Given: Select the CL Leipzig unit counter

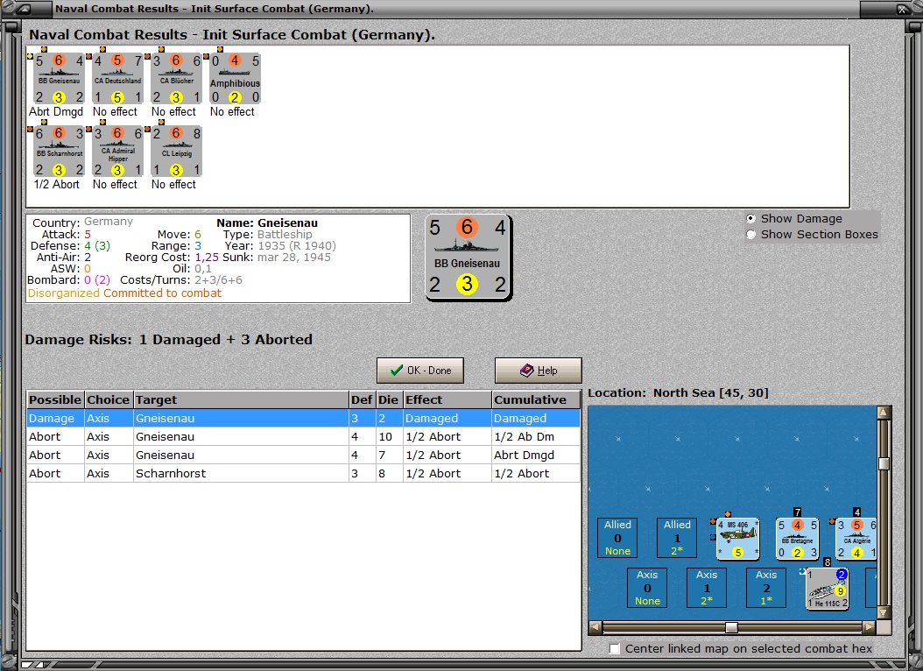Looking at the screenshot, I should pyautogui.click(x=177, y=152).
